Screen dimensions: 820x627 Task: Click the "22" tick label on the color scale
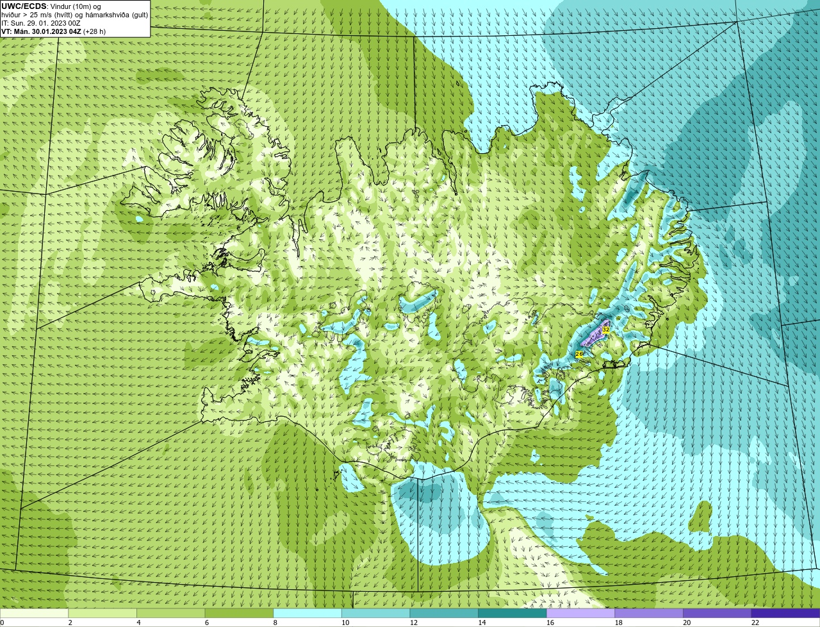click(x=755, y=623)
